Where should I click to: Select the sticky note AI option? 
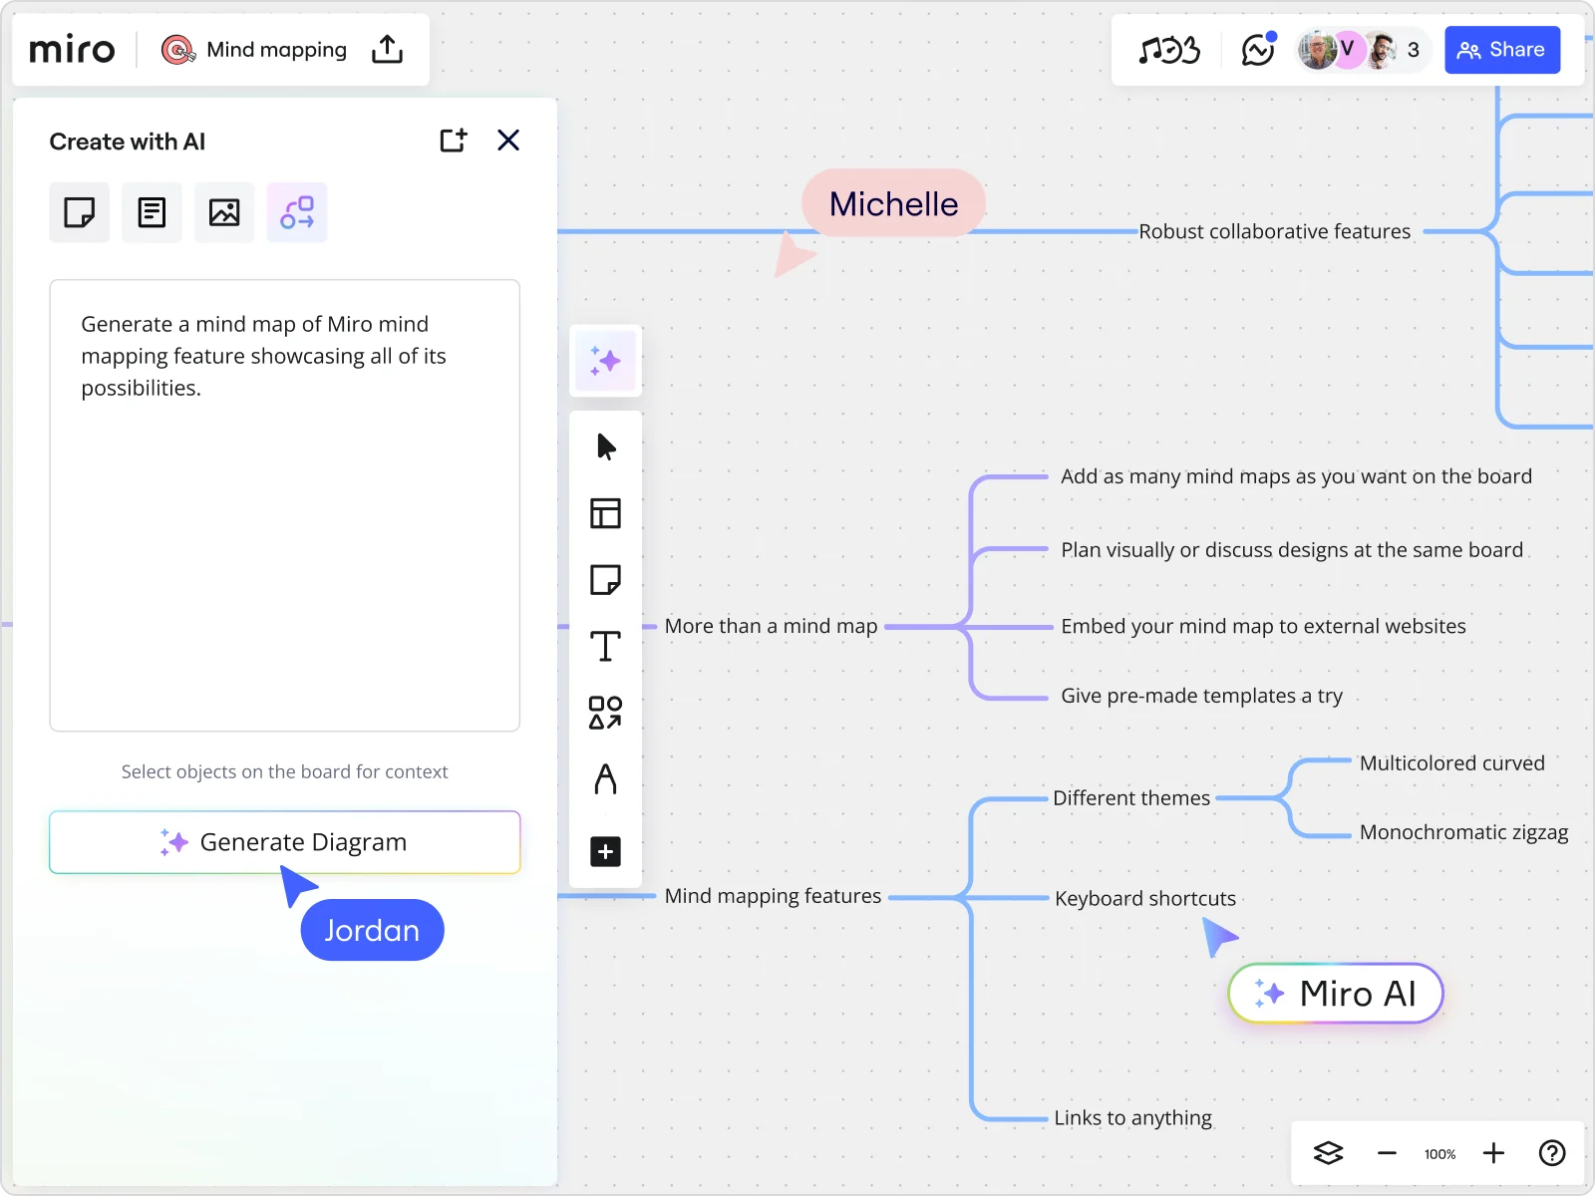pos(80,212)
